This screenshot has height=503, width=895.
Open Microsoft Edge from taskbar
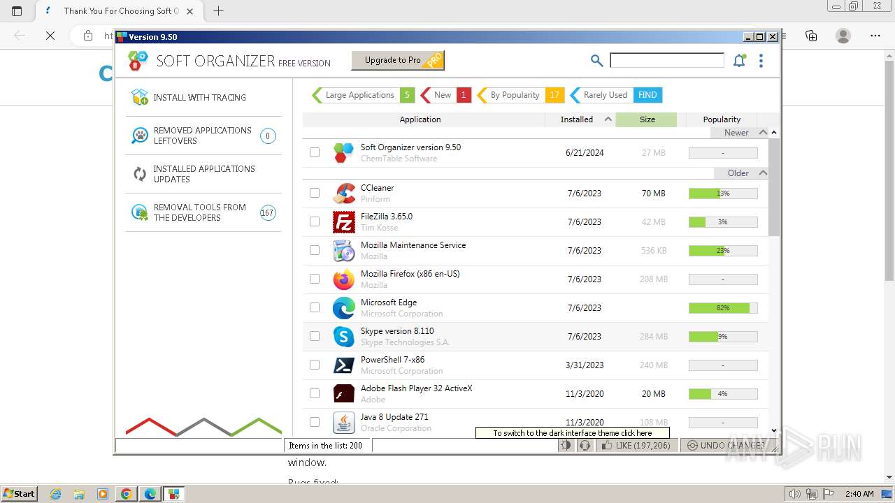click(x=150, y=494)
